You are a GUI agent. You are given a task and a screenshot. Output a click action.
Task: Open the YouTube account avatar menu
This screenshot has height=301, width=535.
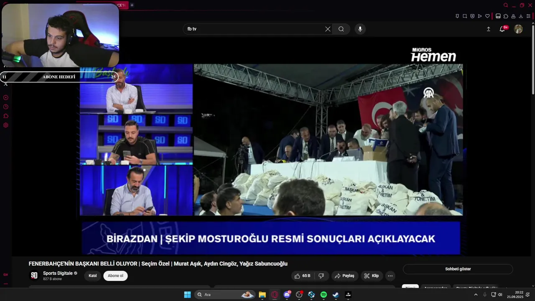pos(518,29)
